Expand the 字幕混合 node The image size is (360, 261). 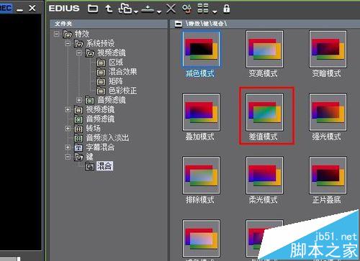click(68, 147)
